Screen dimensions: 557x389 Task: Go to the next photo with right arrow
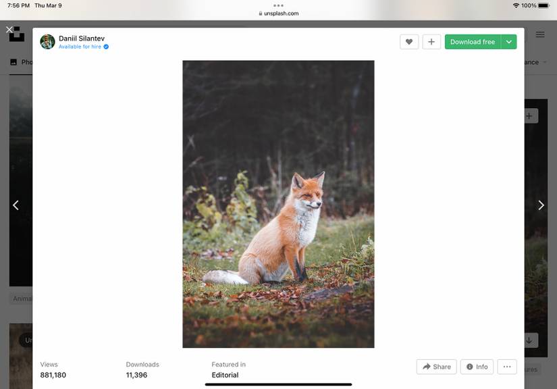coord(539,204)
